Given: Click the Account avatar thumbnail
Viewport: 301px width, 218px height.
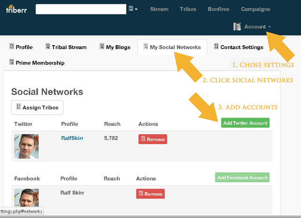Looking at the screenshot, I should coord(237,26).
